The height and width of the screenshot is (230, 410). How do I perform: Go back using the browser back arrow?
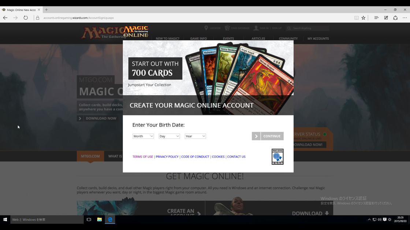coord(5,18)
